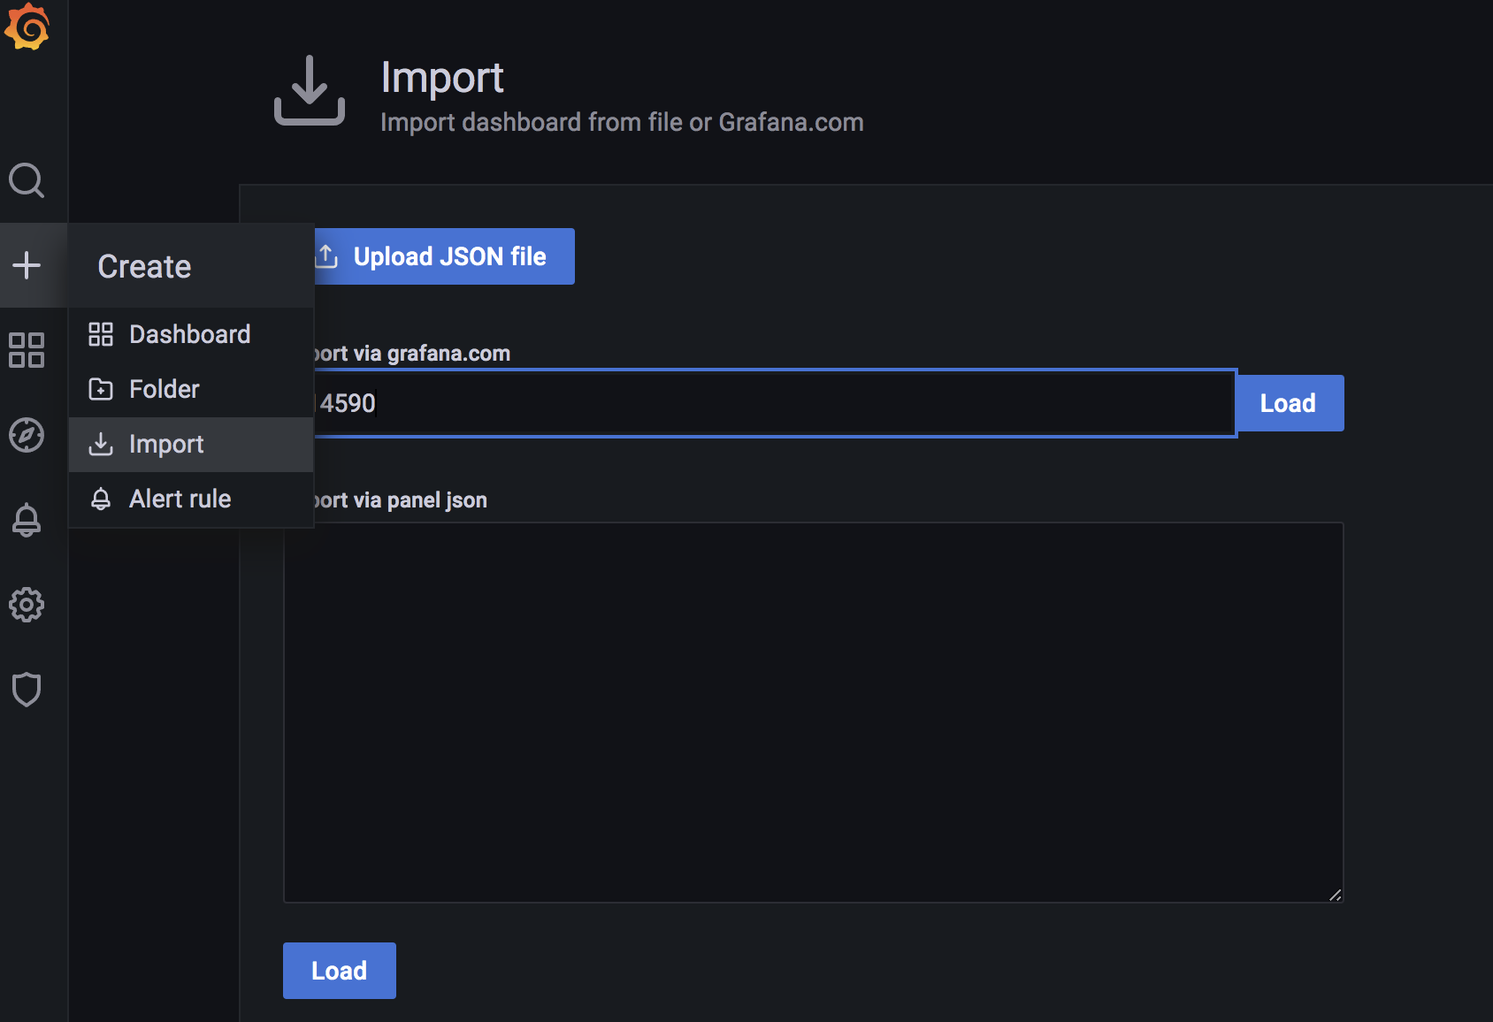Open the Configuration gear icon
1493x1022 pixels.
tap(27, 605)
